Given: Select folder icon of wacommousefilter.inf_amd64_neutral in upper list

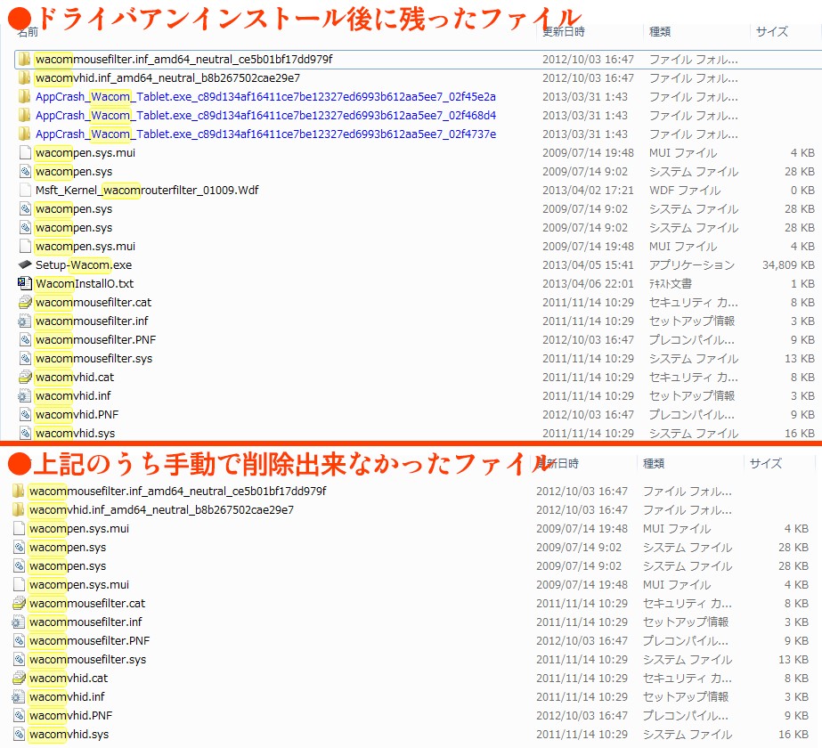Looking at the screenshot, I should point(24,60).
